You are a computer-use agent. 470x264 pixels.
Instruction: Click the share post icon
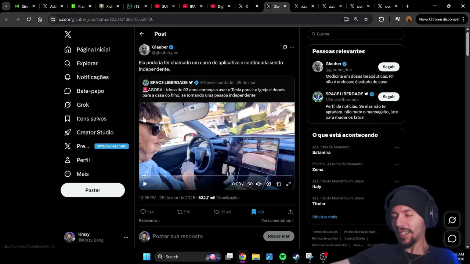tap(290, 212)
